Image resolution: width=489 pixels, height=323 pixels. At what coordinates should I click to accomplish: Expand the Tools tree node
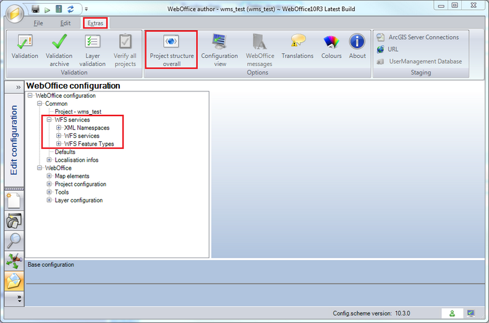point(49,192)
